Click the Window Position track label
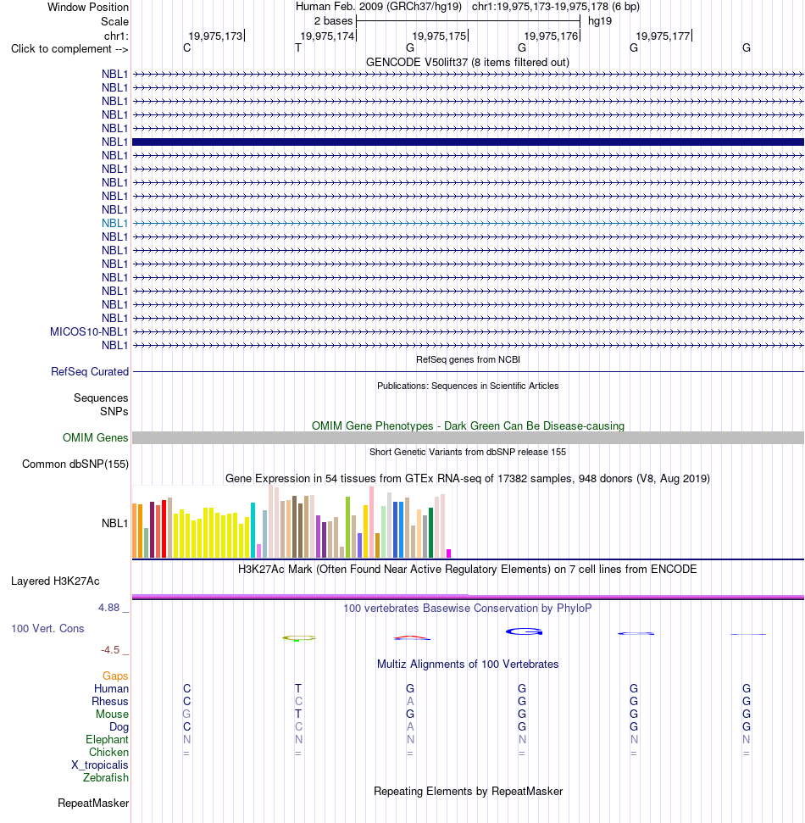805x823 pixels. (87, 8)
